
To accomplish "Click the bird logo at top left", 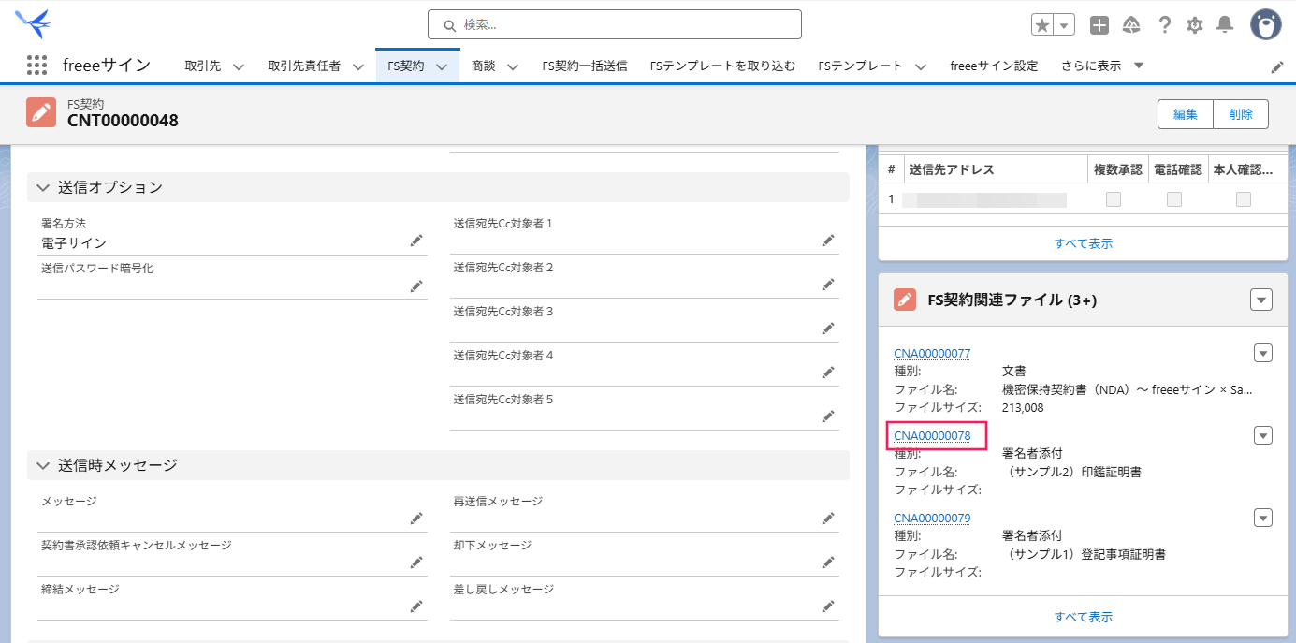I will [33, 22].
